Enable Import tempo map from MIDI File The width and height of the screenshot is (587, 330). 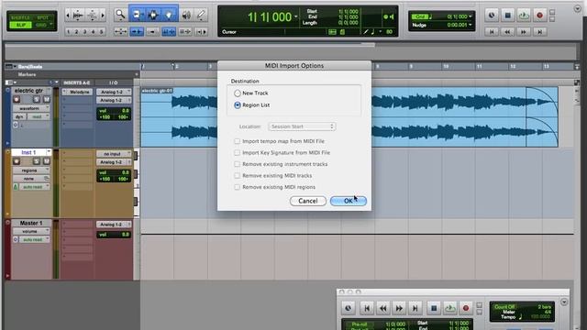[x=237, y=141]
